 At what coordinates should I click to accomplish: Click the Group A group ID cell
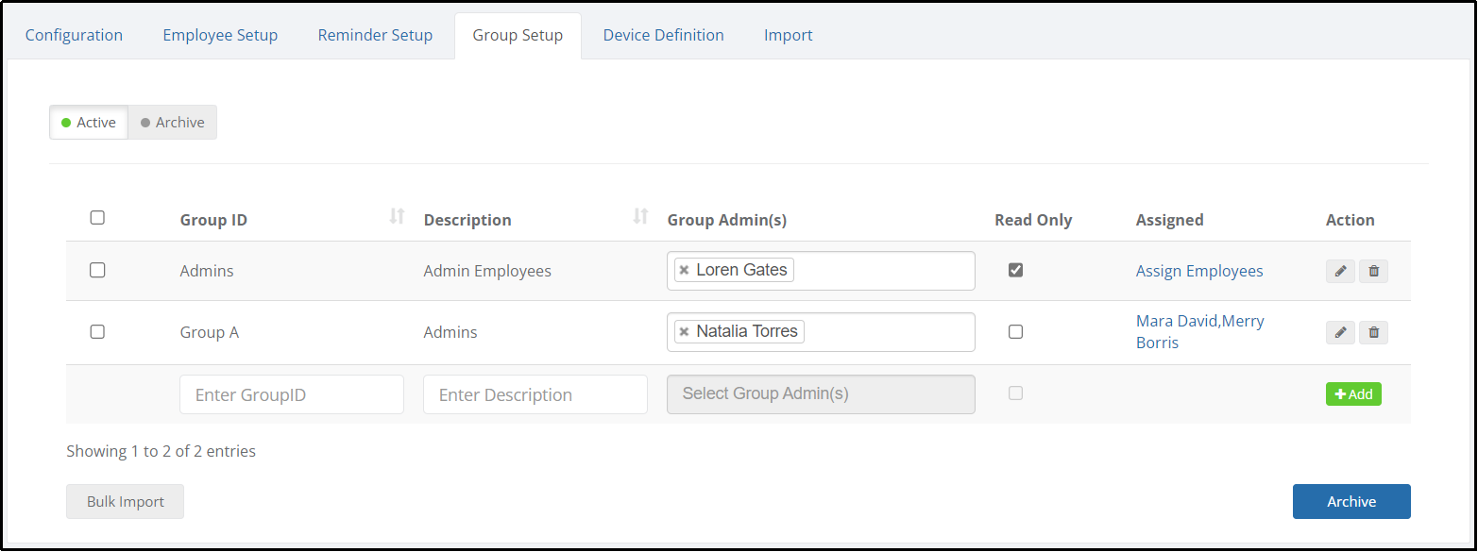coord(210,332)
